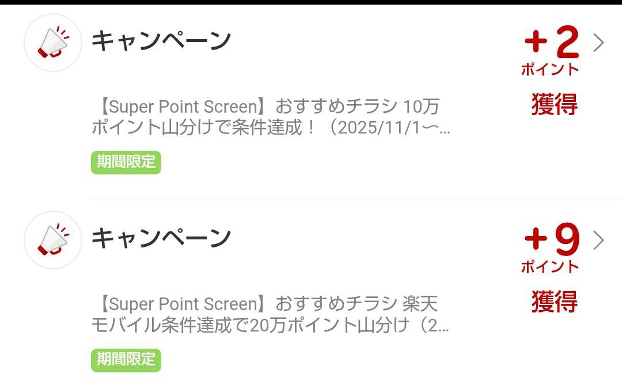This screenshot has height=389, width=622.
Task: Tap the 獲得 status under +9
Action: (x=554, y=302)
